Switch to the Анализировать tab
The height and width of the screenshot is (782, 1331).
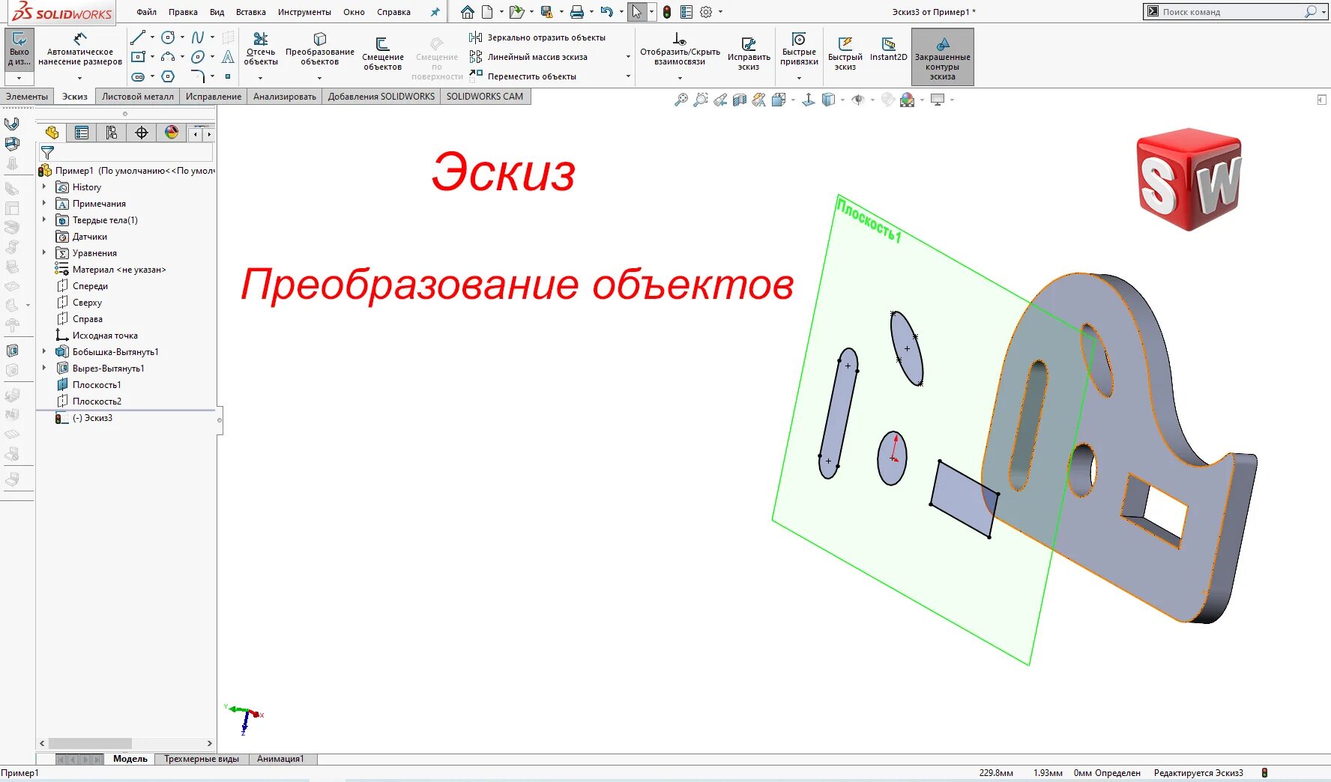[x=285, y=97]
